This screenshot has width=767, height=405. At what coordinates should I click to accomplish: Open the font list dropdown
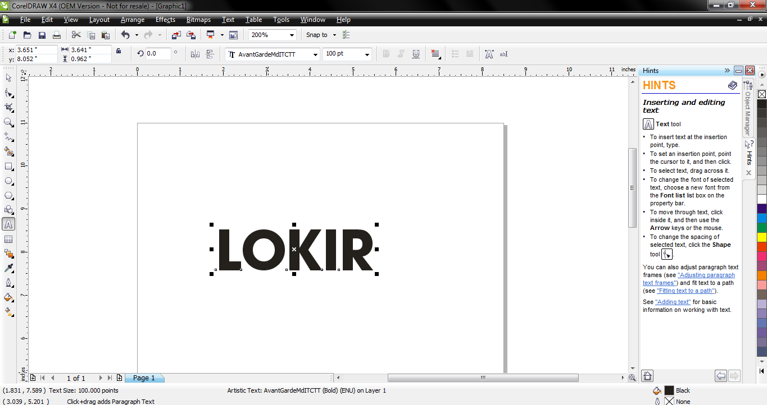[316, 53]
